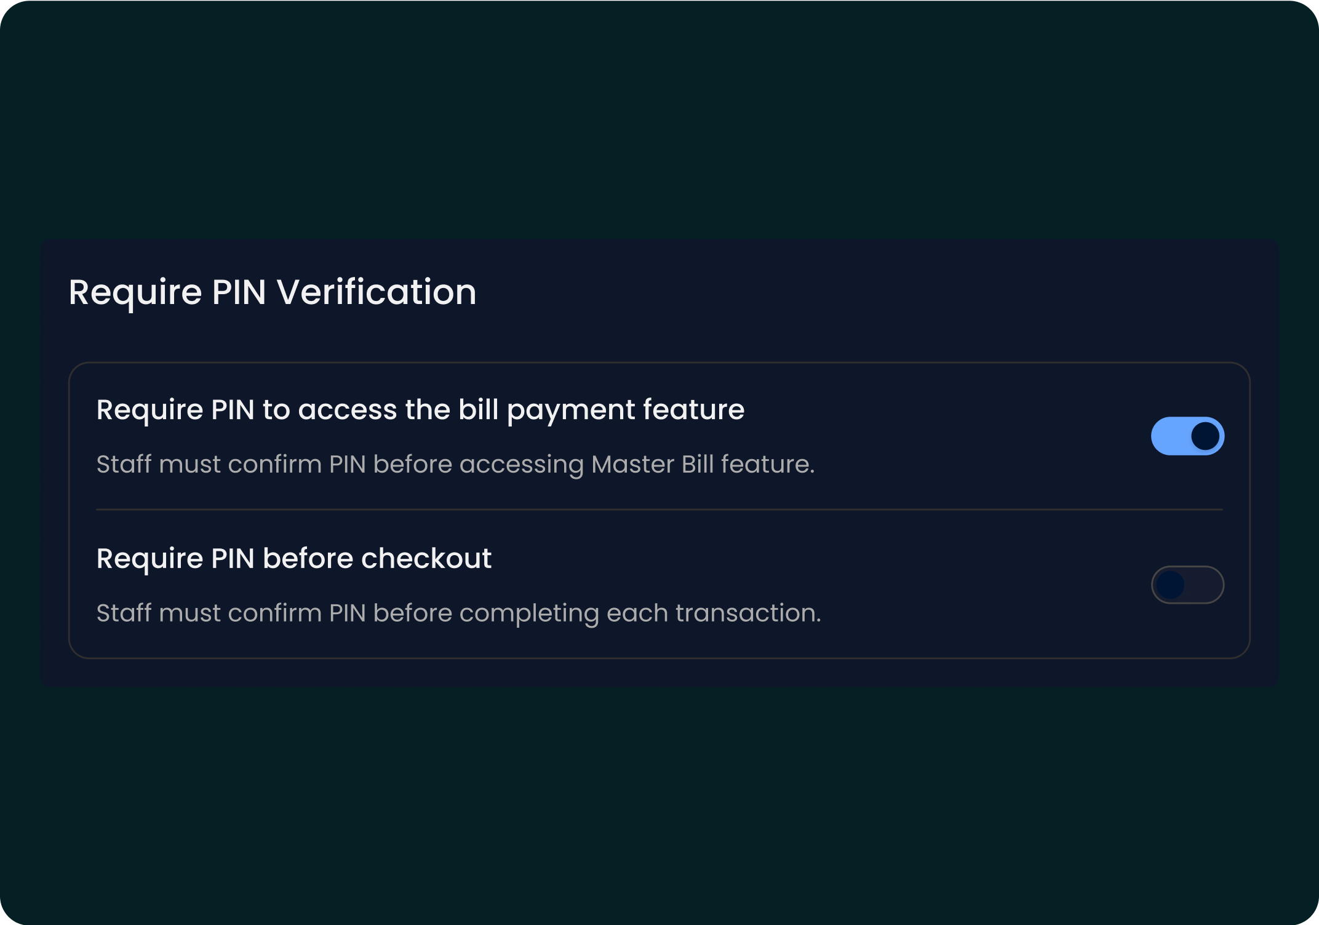Image resolution: width=1319 pixels, height=925 pixels.
Task: Click the word Staff in the first description
Action: click(124, 464)
